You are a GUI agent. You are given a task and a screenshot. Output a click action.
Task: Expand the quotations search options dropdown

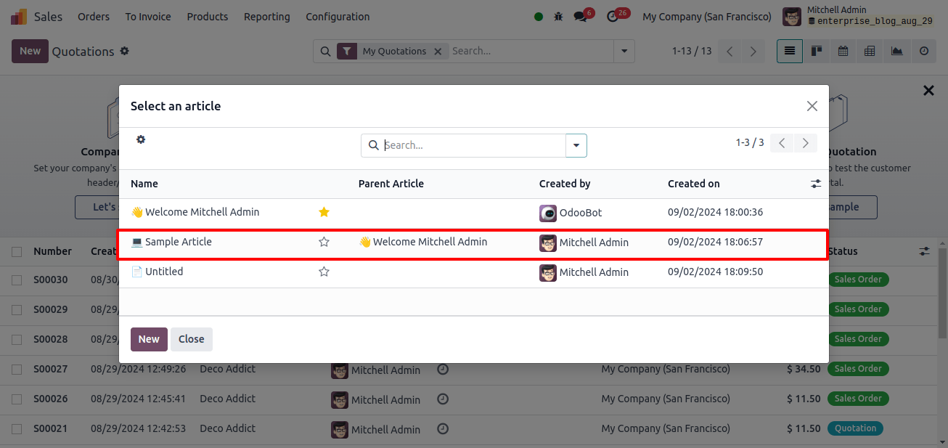[x=624, y=51]
